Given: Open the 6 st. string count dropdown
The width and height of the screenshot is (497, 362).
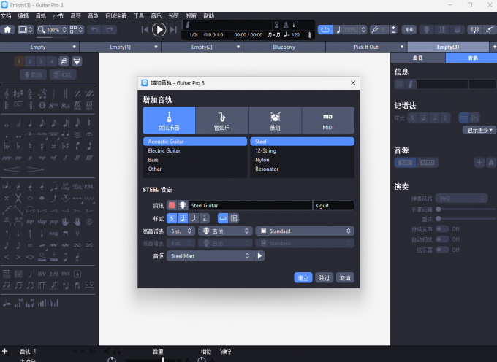Looking at the screenshot, I should click(x=180, y=231).
